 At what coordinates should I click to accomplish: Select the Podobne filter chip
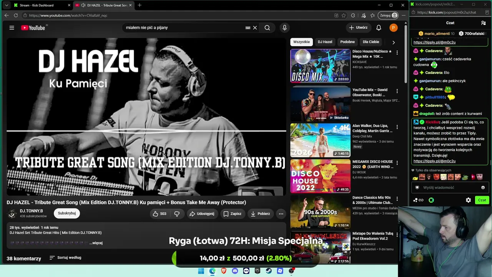pos(347,42)
